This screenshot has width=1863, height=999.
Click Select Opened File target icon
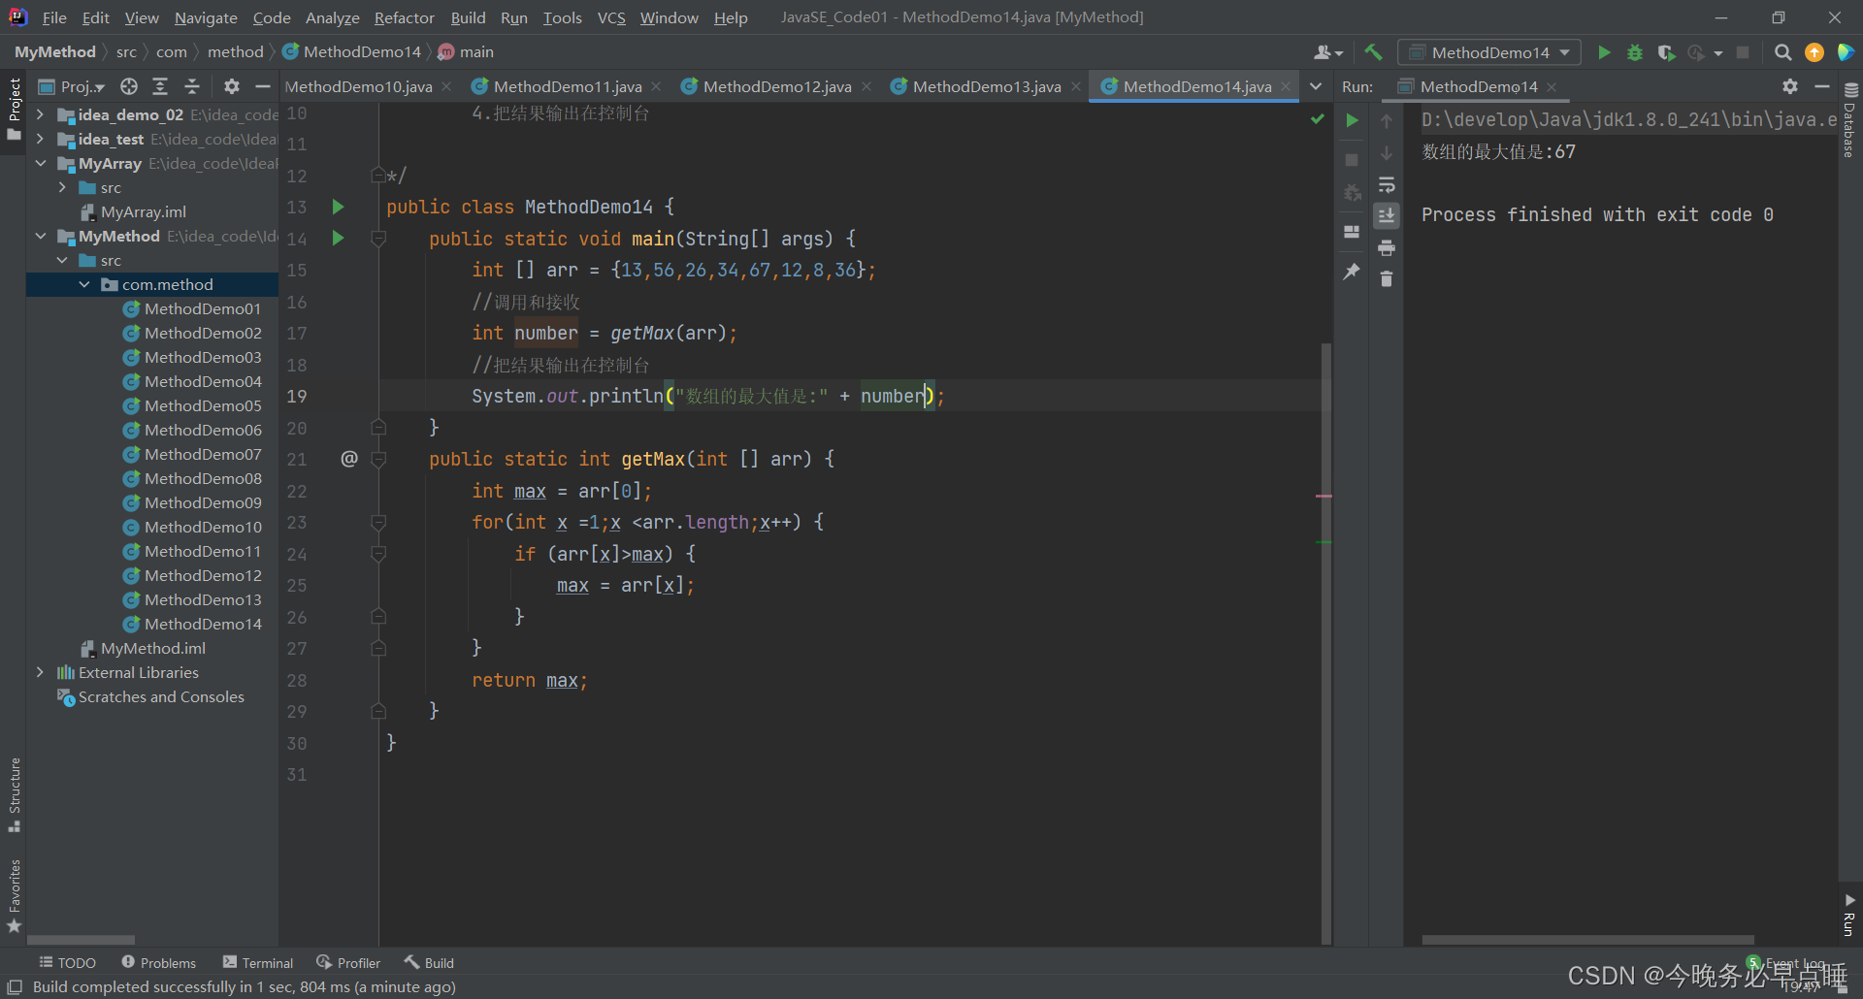click(x=129, y=86)
